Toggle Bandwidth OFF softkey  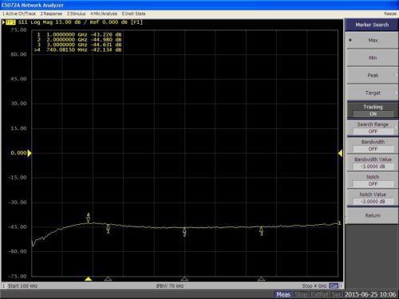click(373, 145)
